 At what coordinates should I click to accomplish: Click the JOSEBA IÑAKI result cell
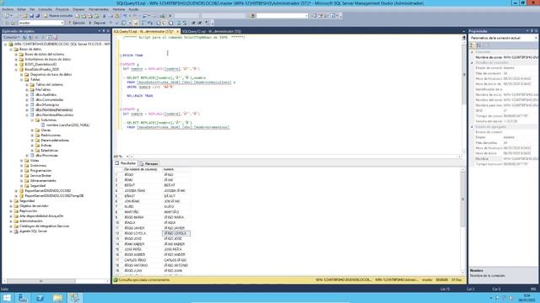click(143, 191)
